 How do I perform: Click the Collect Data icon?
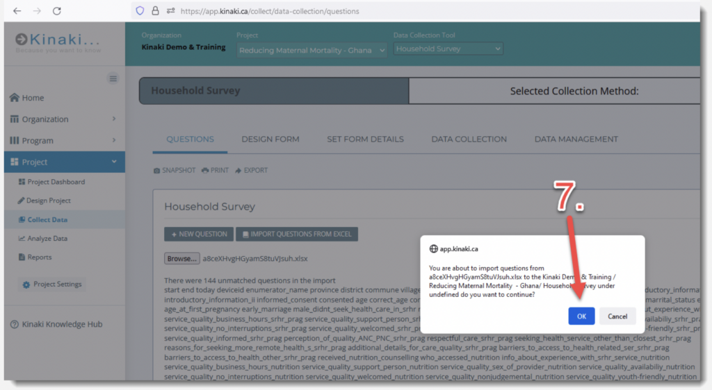22,220
